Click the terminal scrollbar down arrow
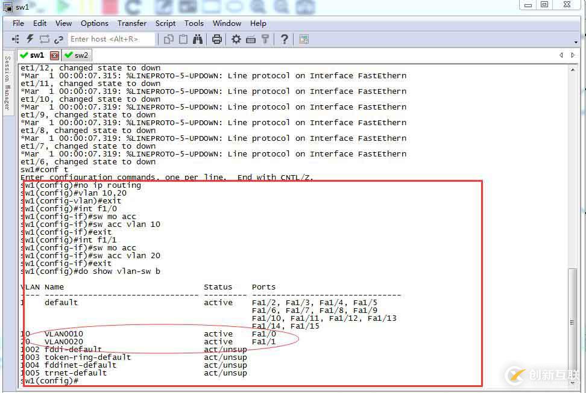This screenshot has width=586, height=393. pyautogui.click(x=573, y=383)
